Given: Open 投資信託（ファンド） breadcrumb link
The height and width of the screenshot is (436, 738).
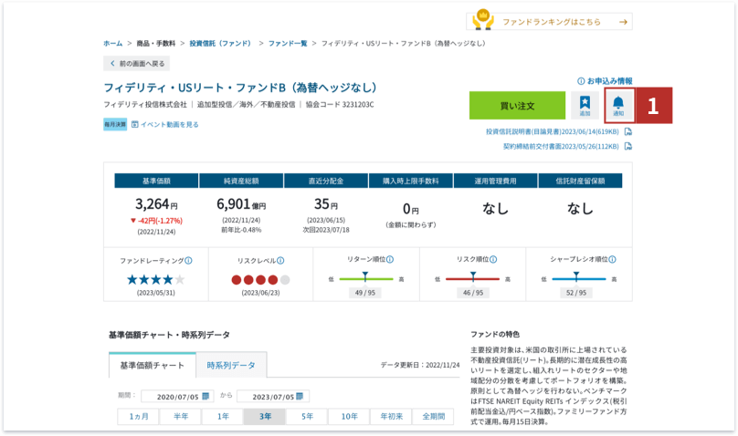Looking at the screenshot, I should coord(221,43).
